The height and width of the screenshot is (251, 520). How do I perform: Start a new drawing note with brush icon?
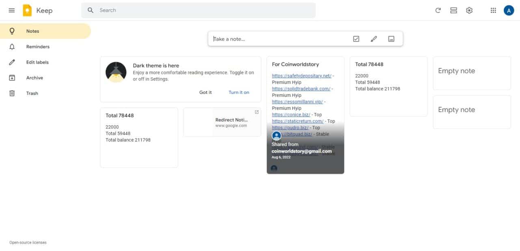[374, 39]
